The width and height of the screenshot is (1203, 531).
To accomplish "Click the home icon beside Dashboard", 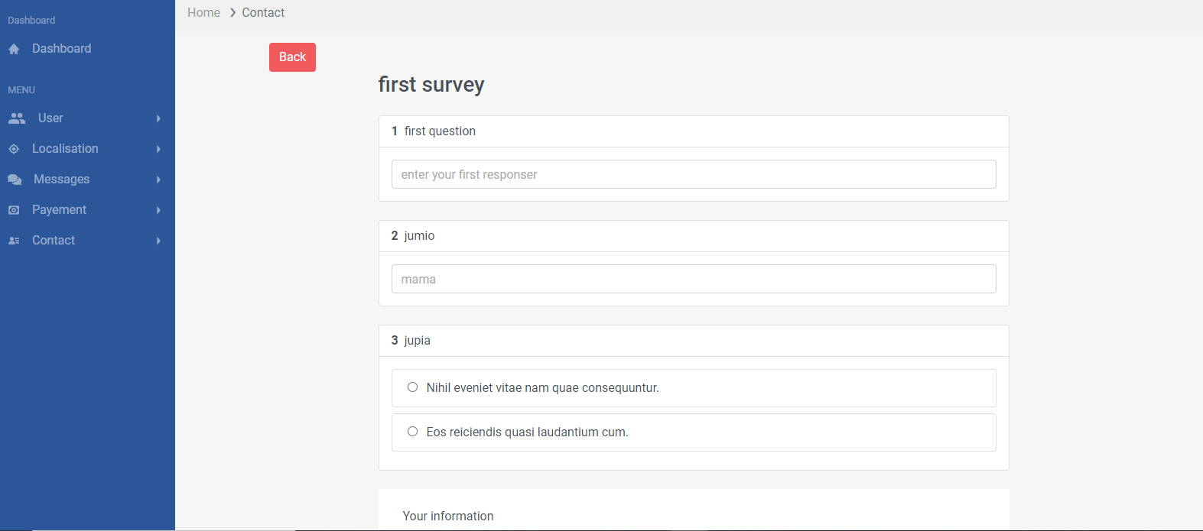I will tap(14, 49).
